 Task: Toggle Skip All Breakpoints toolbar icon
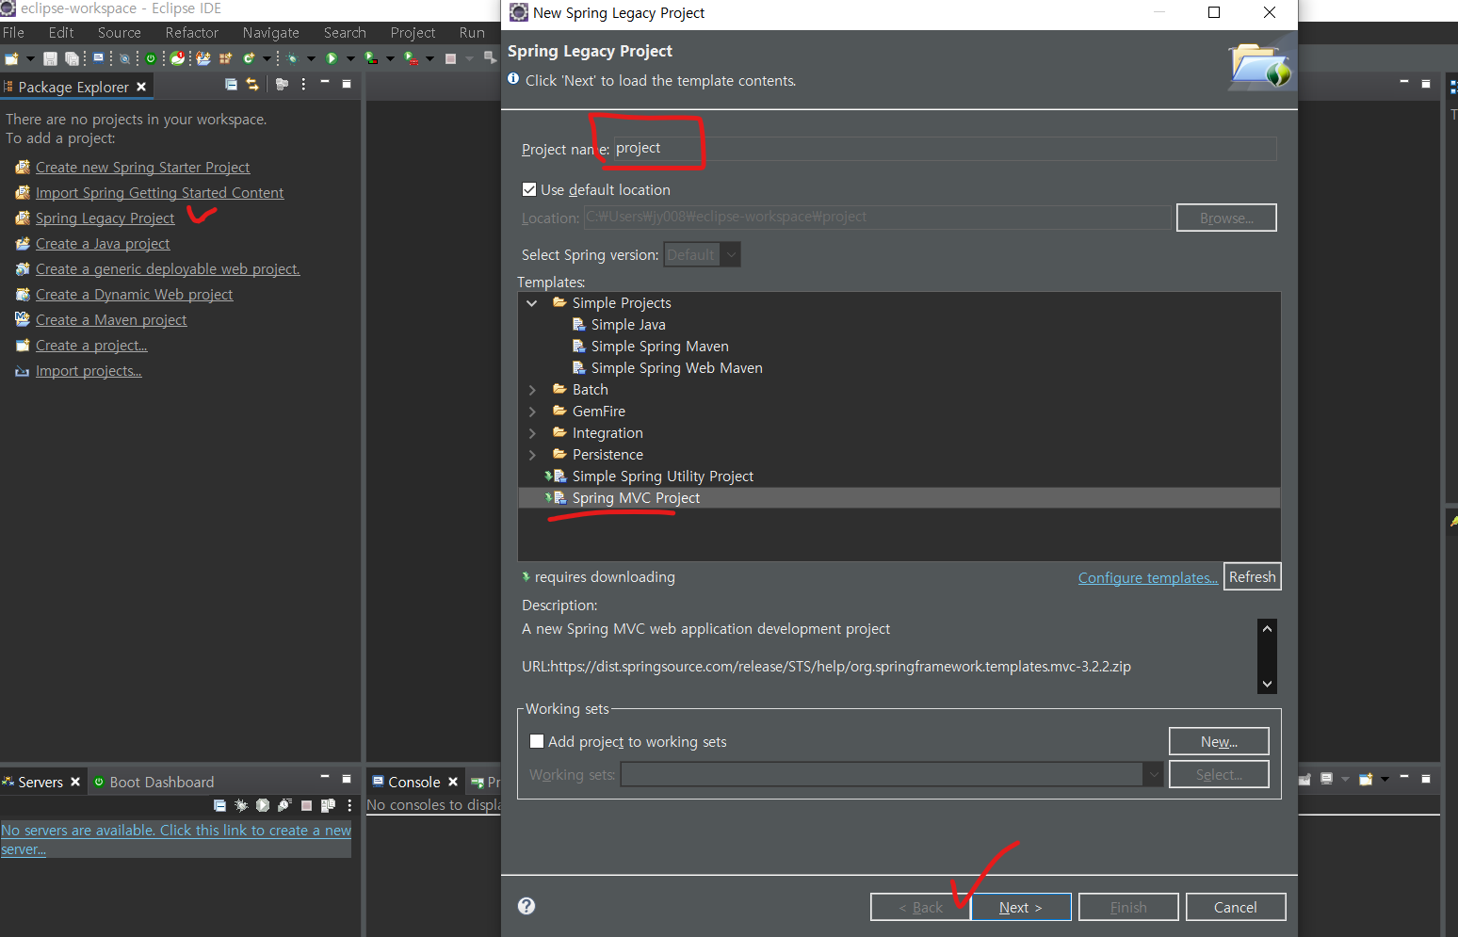point(124,58)
